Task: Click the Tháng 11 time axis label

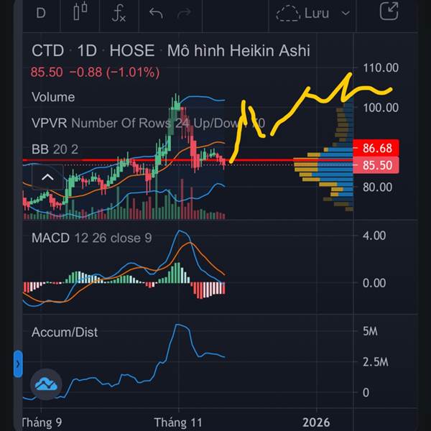Action: tap(178, 422)
